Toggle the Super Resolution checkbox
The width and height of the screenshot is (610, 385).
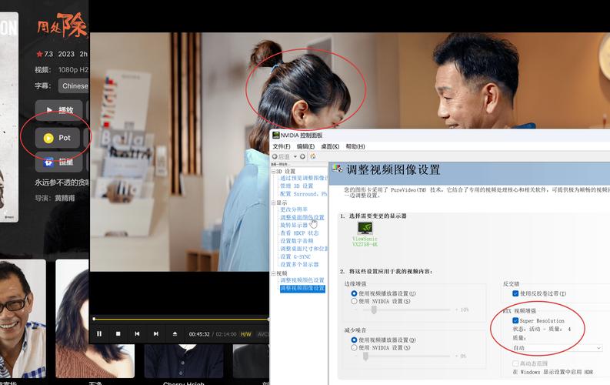[x=515, y=321]
